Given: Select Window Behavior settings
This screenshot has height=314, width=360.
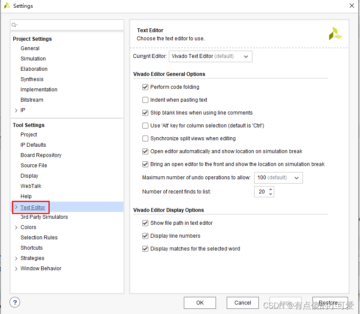Looking at the screenshot, I should point(41,269).
